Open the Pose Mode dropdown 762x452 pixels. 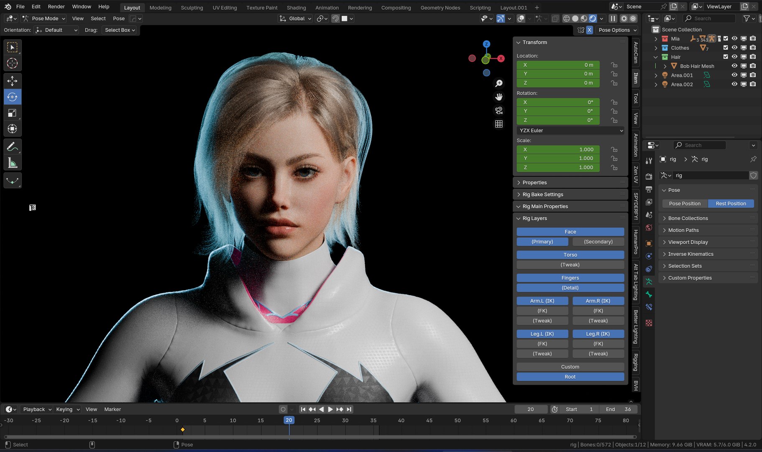44,18
